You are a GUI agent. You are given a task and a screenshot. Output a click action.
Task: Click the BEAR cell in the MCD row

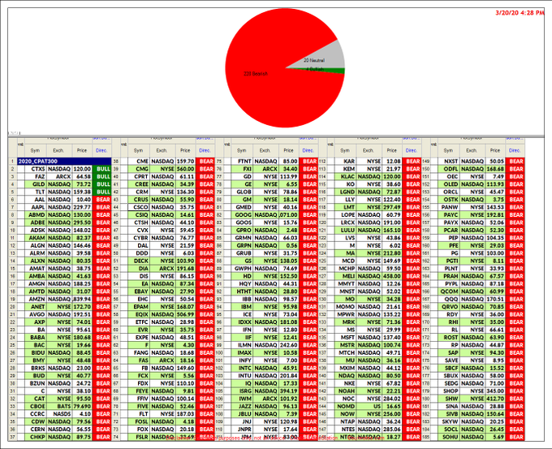(412, 261)
